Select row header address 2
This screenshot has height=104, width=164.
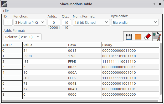(12, 62)
